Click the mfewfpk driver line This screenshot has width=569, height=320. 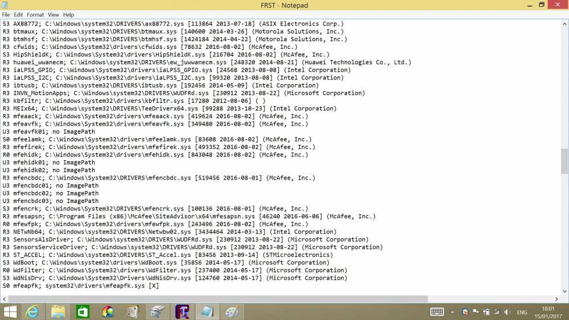(x=155, y=225)
